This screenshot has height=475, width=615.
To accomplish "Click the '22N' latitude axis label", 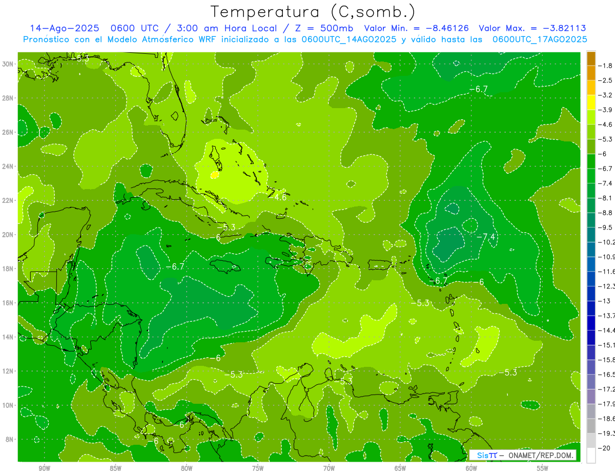I will (9, 200).
